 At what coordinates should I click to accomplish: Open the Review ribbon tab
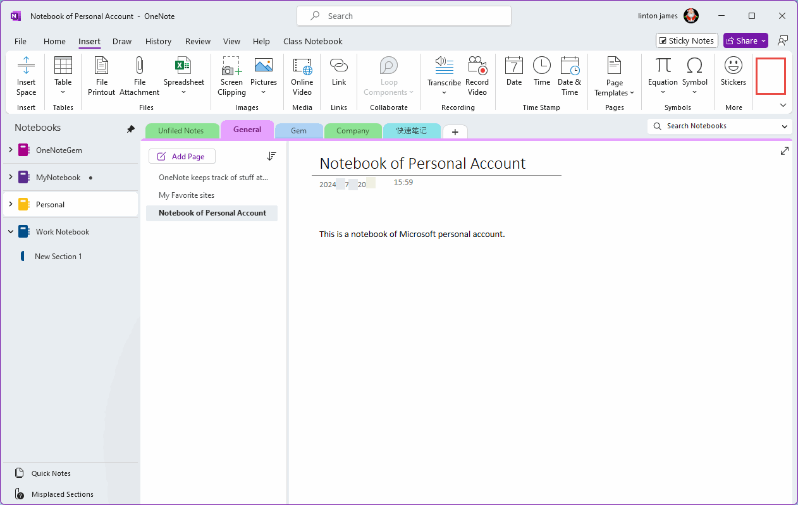pyautogui.click(x=198, y=41)
